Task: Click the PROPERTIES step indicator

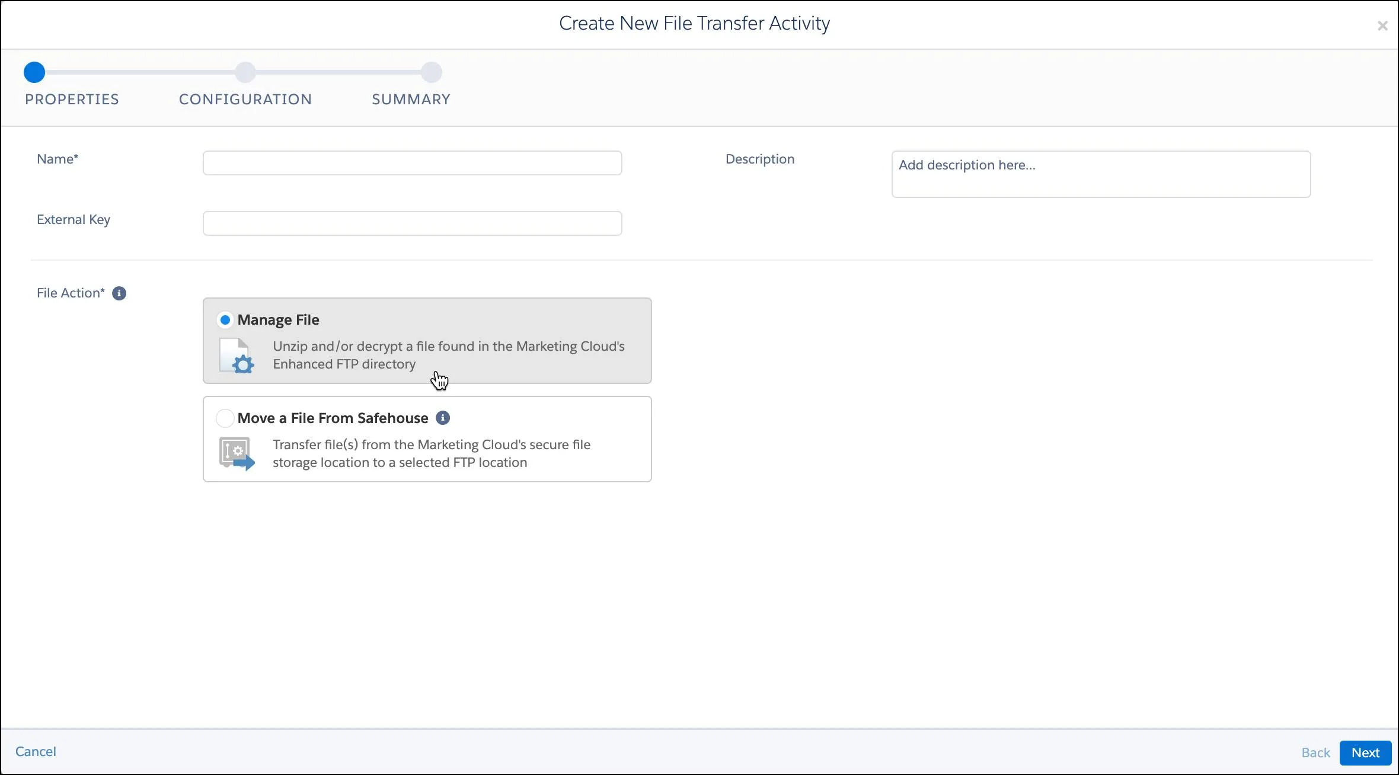Action: pyautogui.click(x=33, y=72)
